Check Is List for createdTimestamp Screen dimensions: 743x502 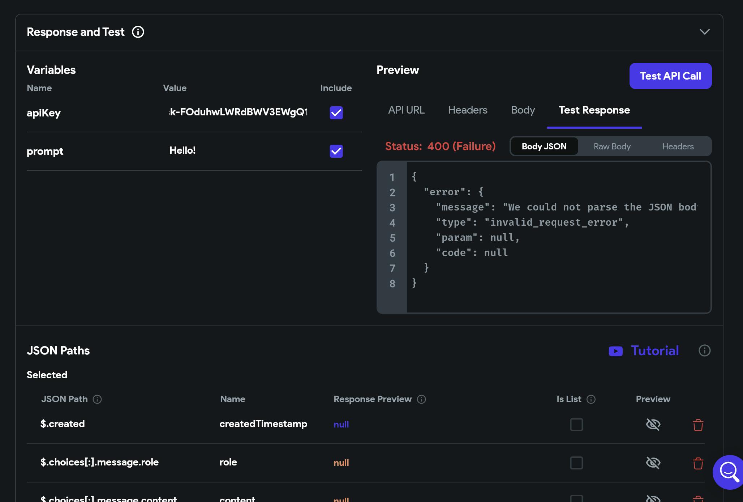(x=576, y=425)
